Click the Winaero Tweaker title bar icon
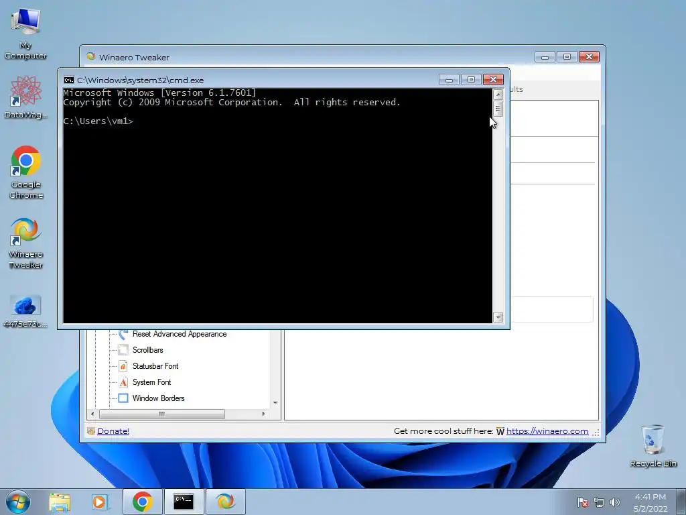This screenshot has width=686, height=515. click(x=91, y=56)
